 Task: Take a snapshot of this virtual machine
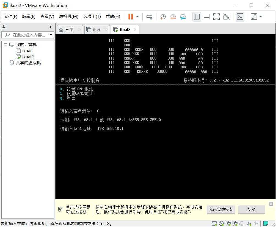[163, 17]
